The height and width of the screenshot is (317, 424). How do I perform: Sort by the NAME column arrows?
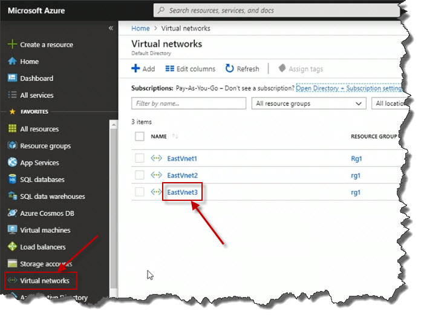click(x=175, y=136)
